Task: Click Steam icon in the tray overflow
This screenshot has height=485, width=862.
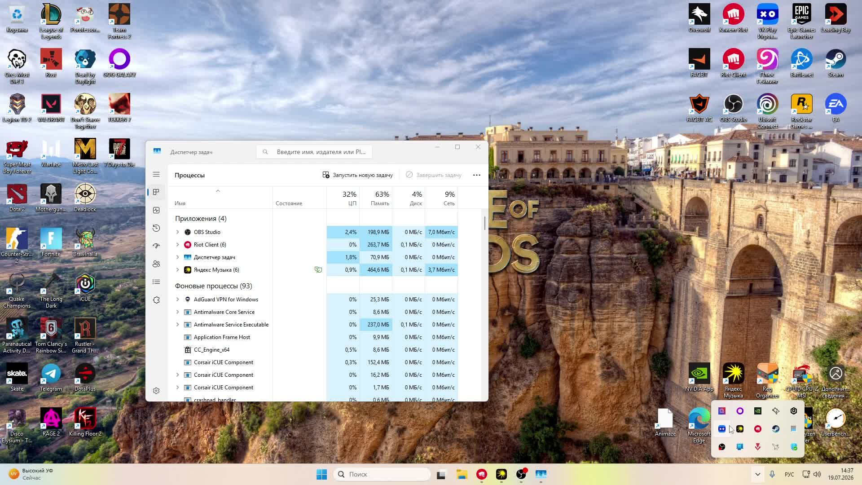Action: pyautogui.click(x=776, y=429)
